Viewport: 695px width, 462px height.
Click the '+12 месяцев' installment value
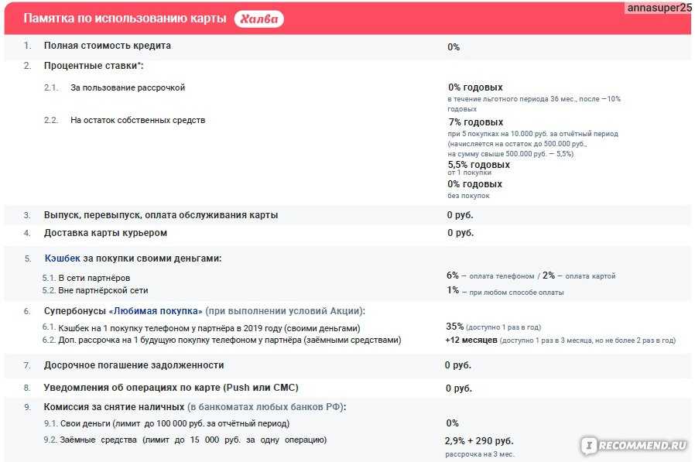pyautogui.click(x=471, y=340)
